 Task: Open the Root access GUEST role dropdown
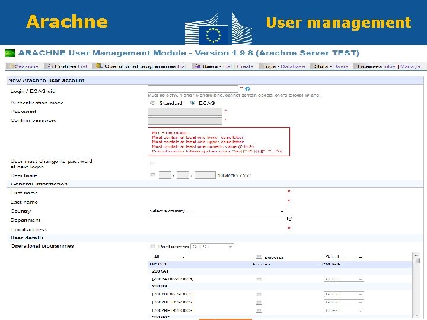click(x=212, y=247)
